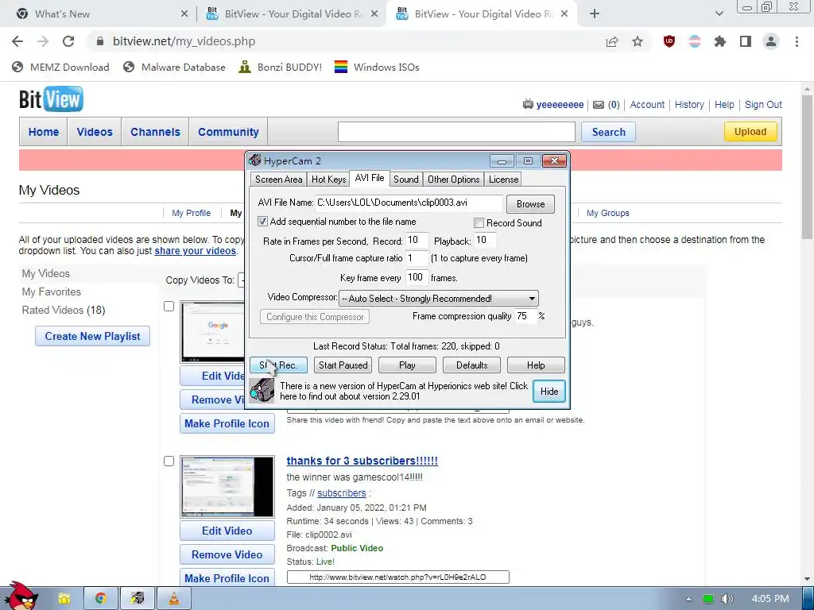This screenshot has height=610, width=814.
Task: Click the Key frame every field
Action: coord(417,277)
